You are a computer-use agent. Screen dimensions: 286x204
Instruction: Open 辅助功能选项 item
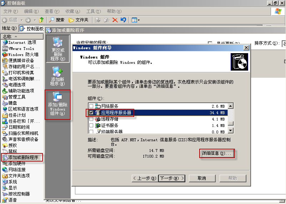click(x=18, y=91)
